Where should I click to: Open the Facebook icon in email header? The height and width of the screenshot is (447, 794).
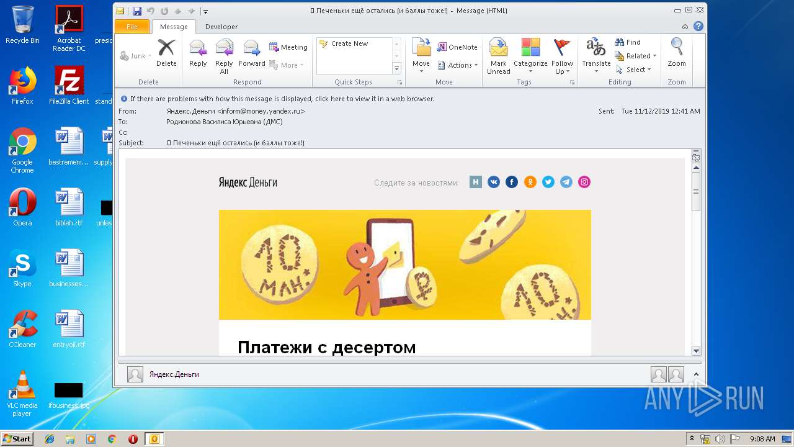(x=512, y=182)
